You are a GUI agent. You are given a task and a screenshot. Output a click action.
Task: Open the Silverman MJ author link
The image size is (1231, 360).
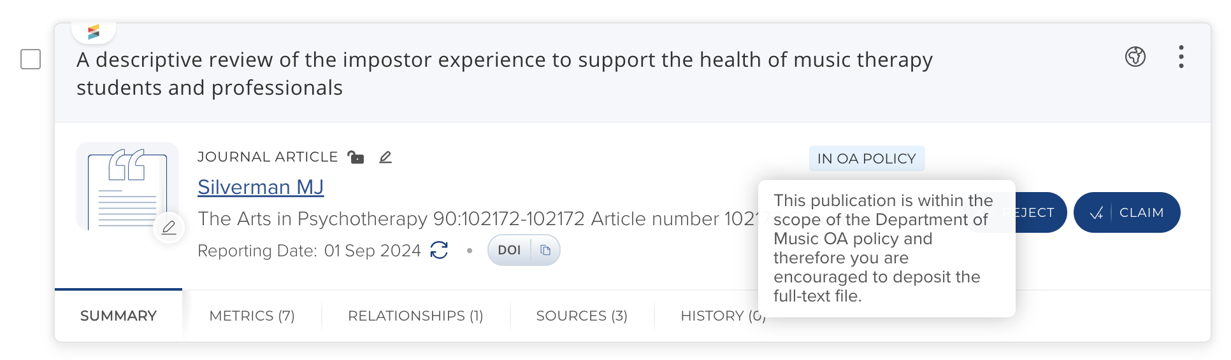(x=261, y=187)
